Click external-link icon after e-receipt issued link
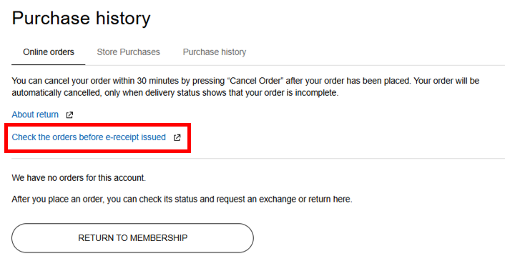Image resolution: width=505 pixels, height=261 pixels. pos(177,137)
